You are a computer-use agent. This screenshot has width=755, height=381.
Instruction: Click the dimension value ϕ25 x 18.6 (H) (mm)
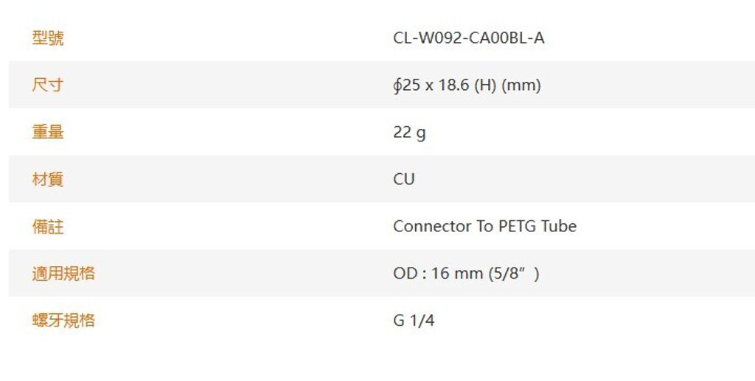tap(467, 85)
